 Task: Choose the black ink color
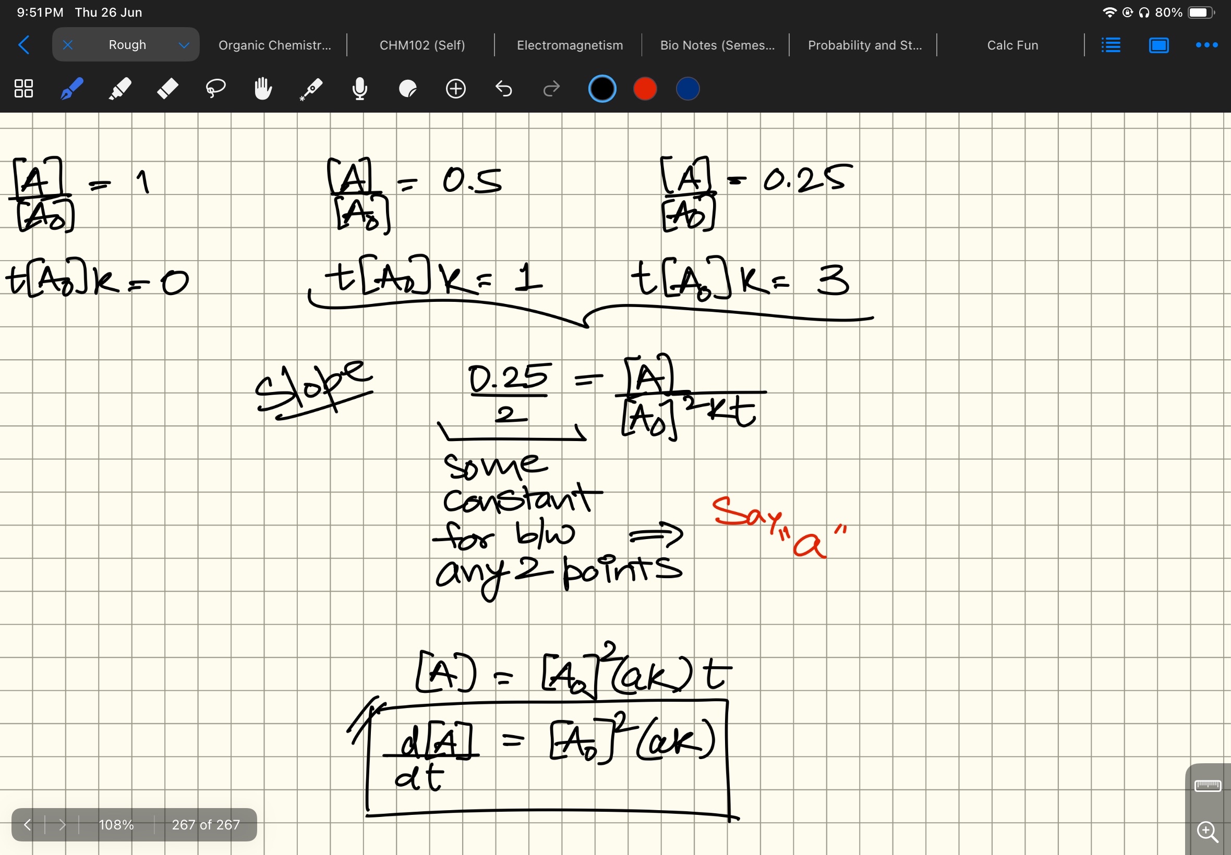602,89
